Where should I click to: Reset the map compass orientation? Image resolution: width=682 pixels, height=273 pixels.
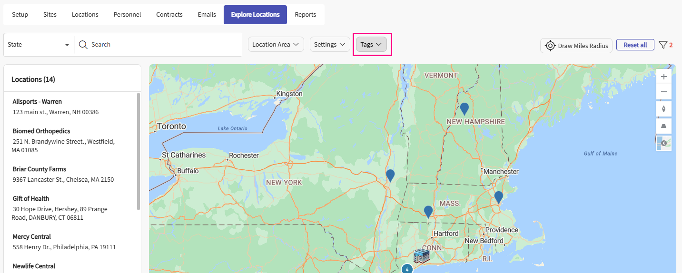(x=663, y=109)
